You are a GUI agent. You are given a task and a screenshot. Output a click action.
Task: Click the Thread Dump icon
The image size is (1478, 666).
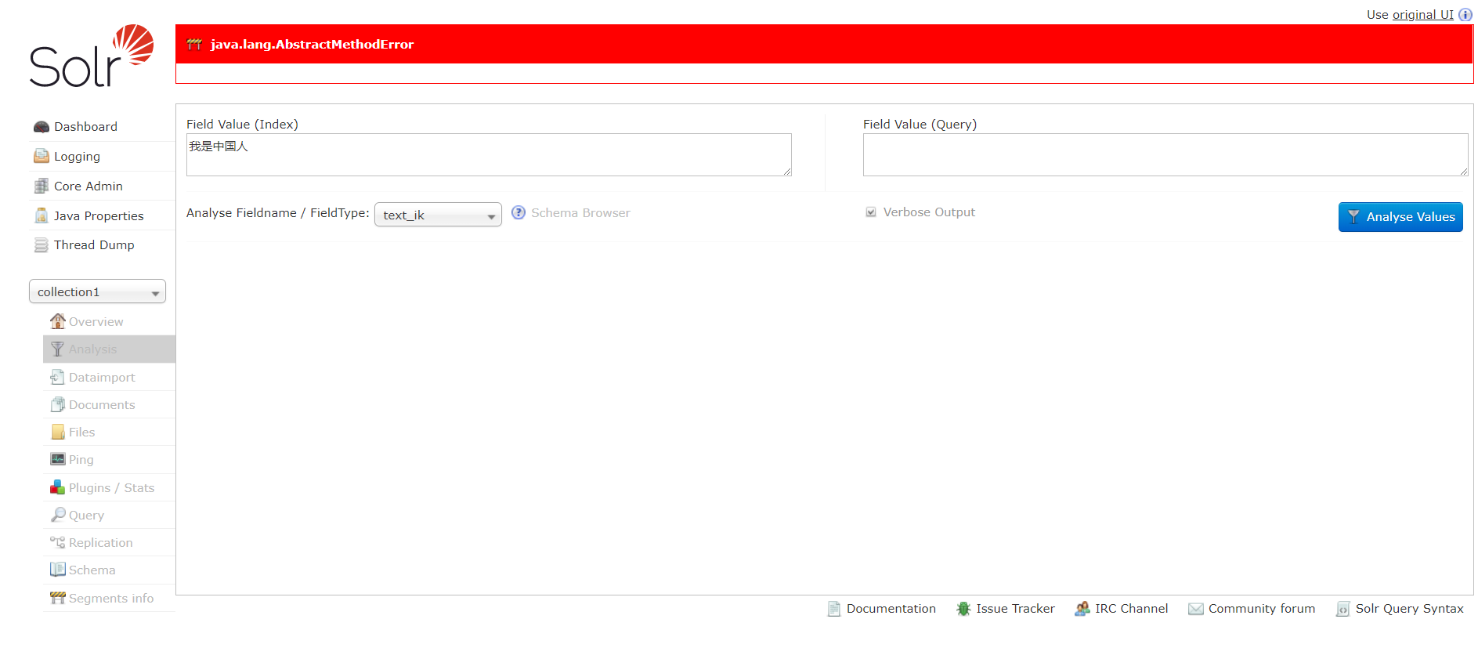(x=42, y=245)
